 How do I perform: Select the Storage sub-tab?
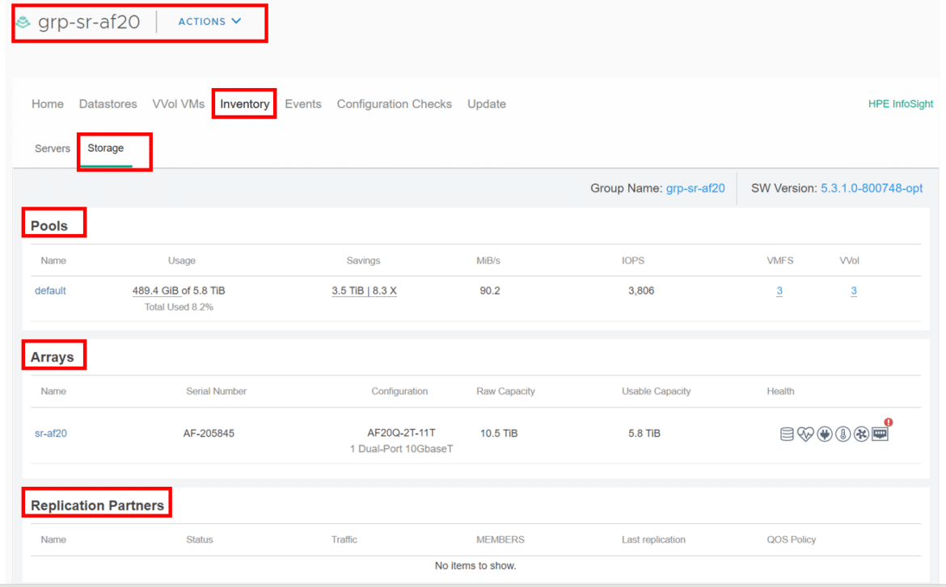[x=106, y=149]
